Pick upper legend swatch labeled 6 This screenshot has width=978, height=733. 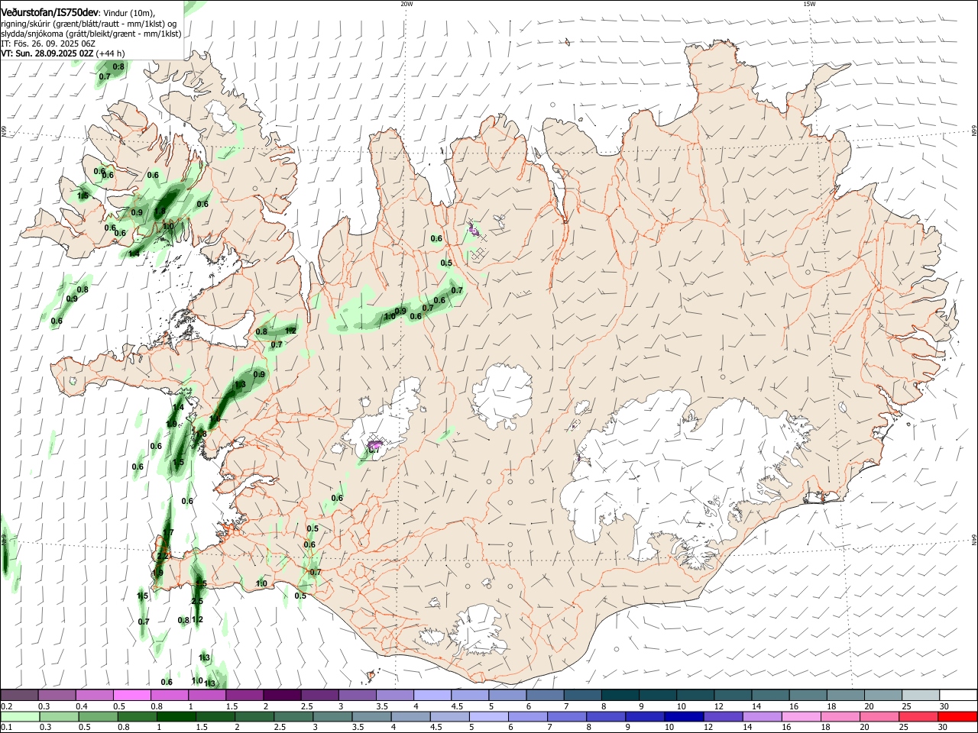point(544,695)
